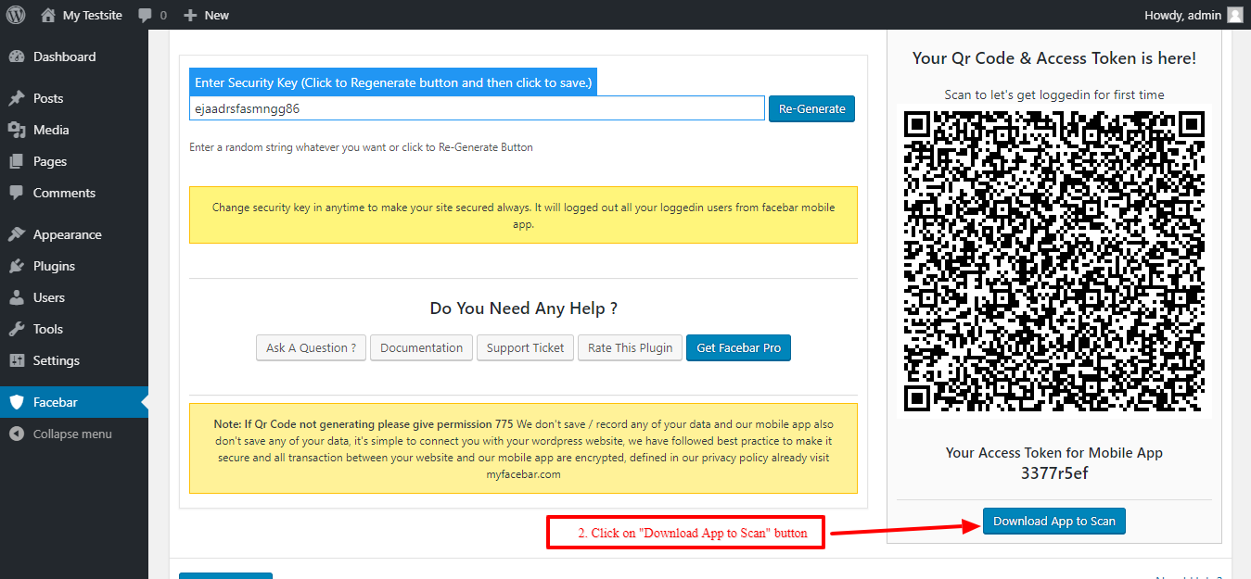Click New in the admin bar

(217, 15)
